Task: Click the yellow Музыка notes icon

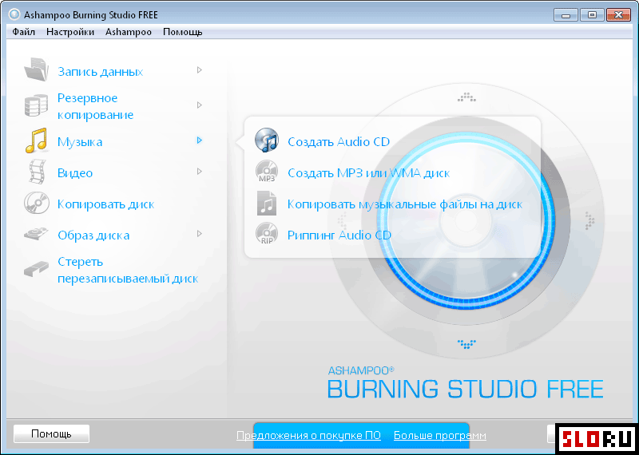Action: 37,141
